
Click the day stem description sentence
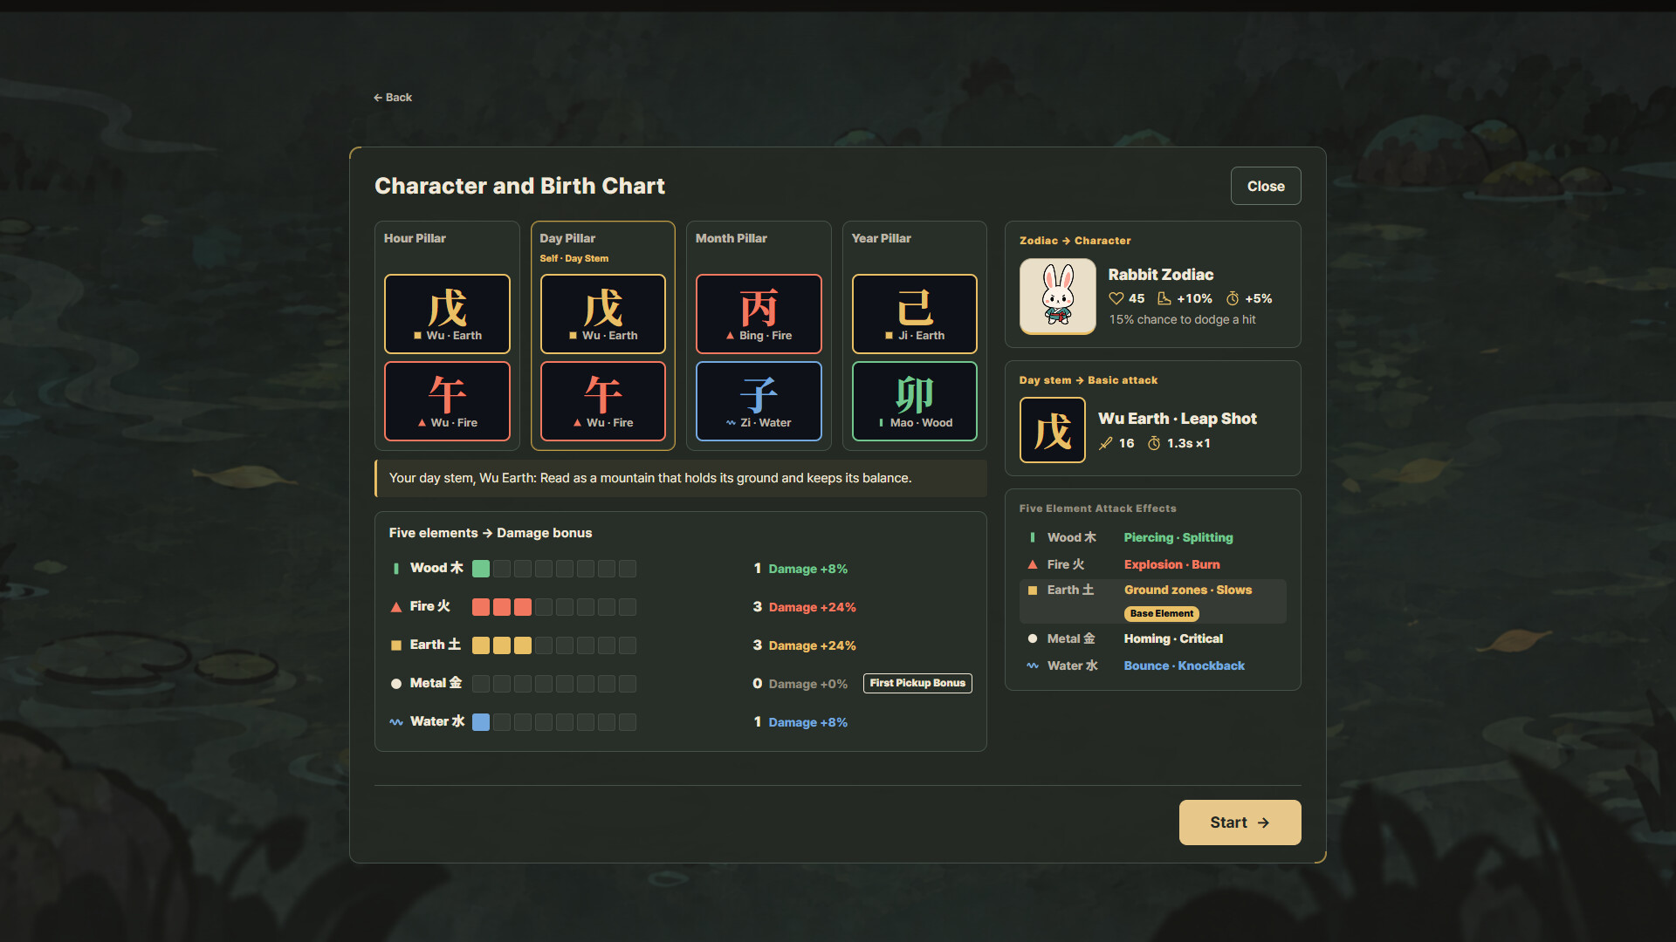tap(650, 478)
